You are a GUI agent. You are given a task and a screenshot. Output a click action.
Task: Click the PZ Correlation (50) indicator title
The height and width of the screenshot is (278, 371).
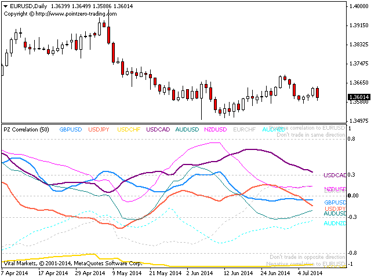click(x=27, y=130)
